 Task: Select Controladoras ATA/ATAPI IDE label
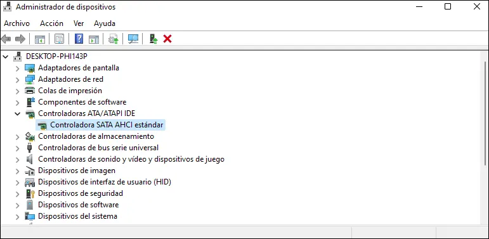click(x=87, y=113)
